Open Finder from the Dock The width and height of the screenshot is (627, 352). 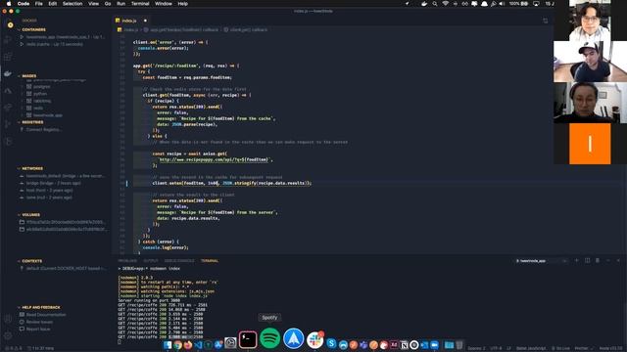point(168,345)
